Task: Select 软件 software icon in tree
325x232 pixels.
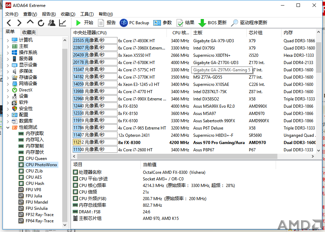Action: [x=15, y=102]
